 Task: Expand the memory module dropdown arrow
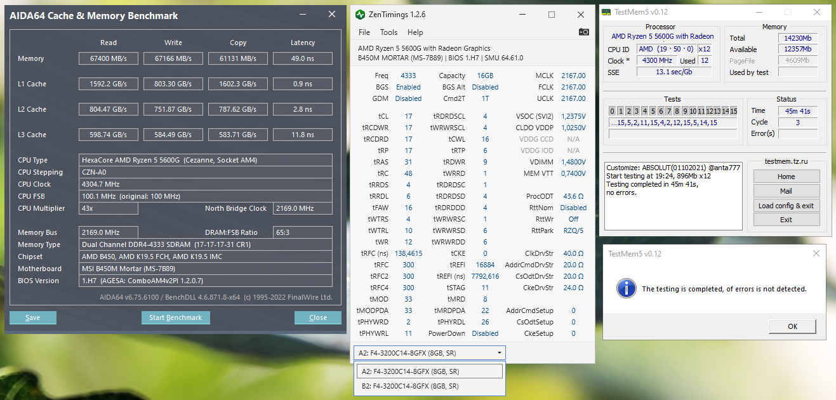500,352
